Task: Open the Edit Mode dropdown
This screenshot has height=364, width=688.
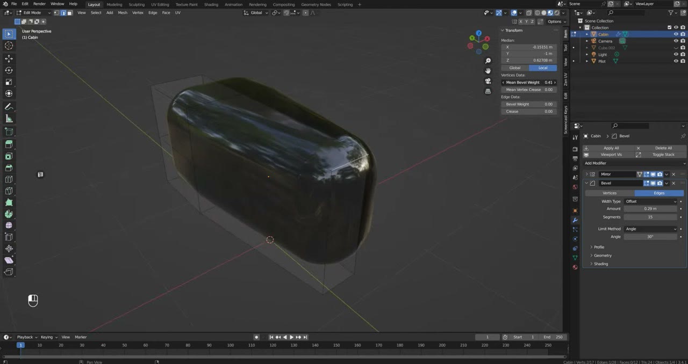Action: point(33,12)
